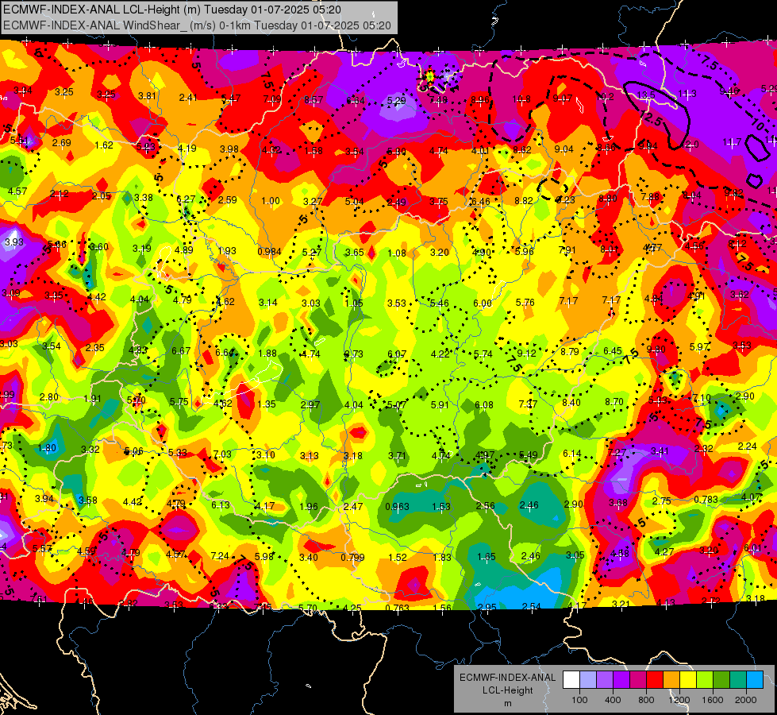
Task: Click the grid value 8.57
Action: [x=313, y=100]
